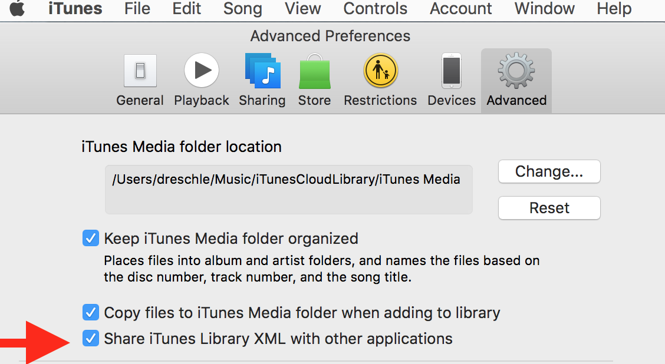Open the Controls menu
Screen dimensions: 665x364
[375, 9]
